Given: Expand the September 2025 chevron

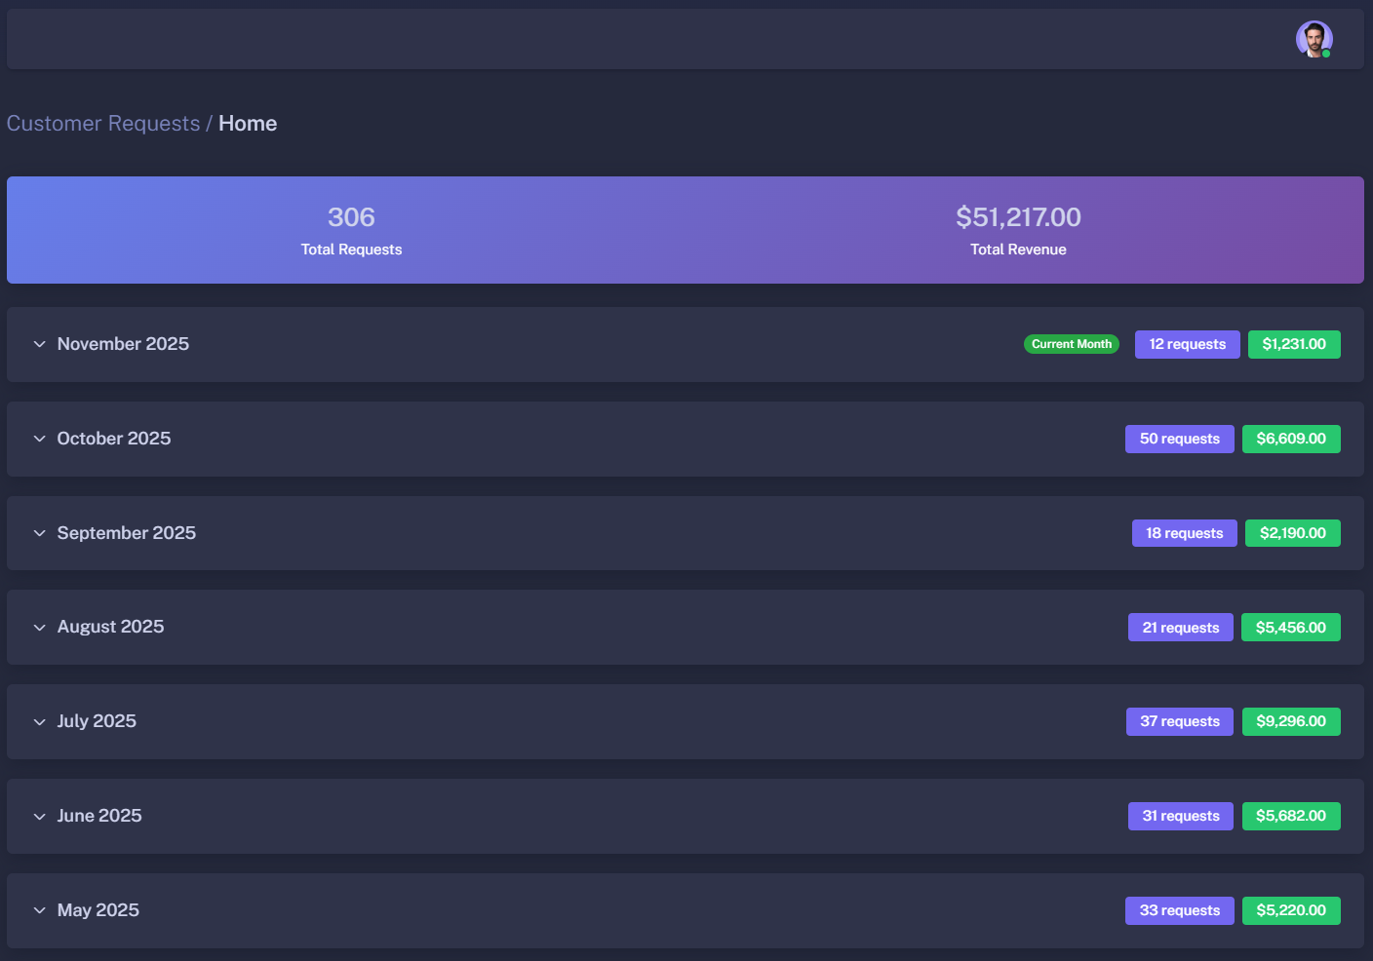Looking at the screenshot, I should (x=40, y=533).
